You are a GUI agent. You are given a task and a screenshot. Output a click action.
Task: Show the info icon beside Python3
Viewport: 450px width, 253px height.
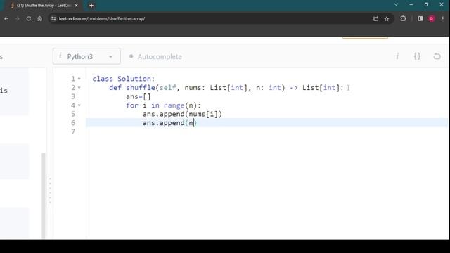[x=60, y=56]
